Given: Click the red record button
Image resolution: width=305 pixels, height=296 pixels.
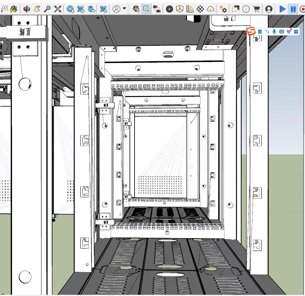Looking at the screenshot, I should 302,9.
